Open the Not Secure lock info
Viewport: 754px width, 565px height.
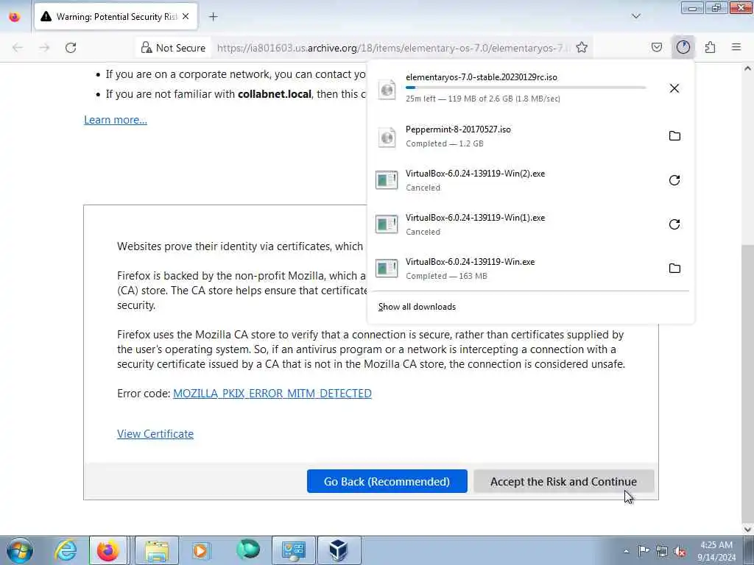click(x=173, y=48)
